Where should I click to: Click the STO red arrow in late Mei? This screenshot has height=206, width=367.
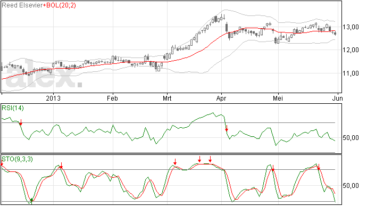[x=319, y=167]
